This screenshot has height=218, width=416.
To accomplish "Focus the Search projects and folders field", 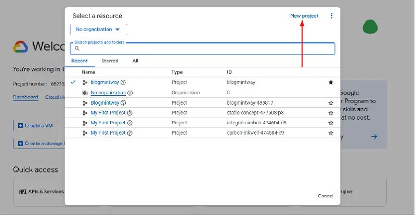I will 202,49.
